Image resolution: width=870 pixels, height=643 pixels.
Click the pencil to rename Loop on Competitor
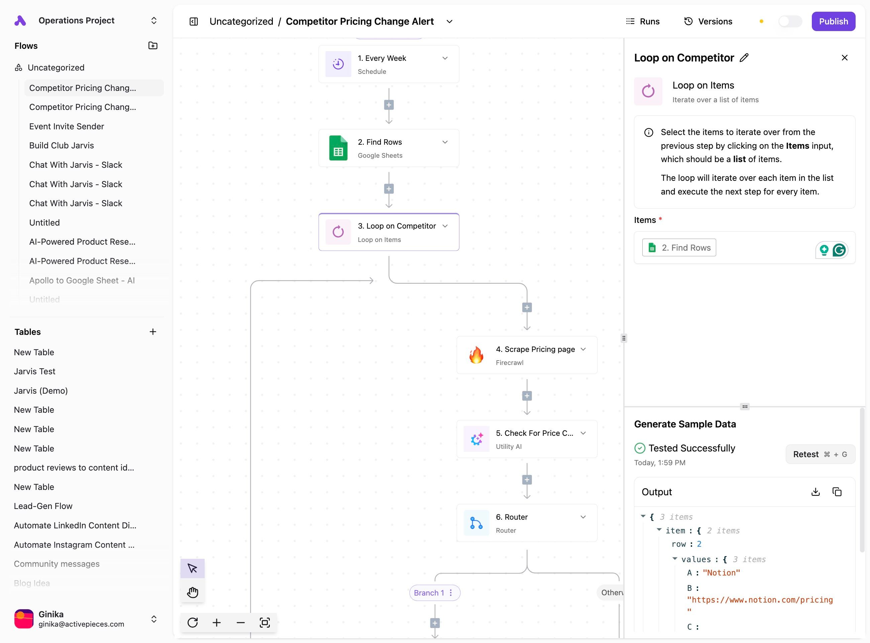tap(744, 57)
